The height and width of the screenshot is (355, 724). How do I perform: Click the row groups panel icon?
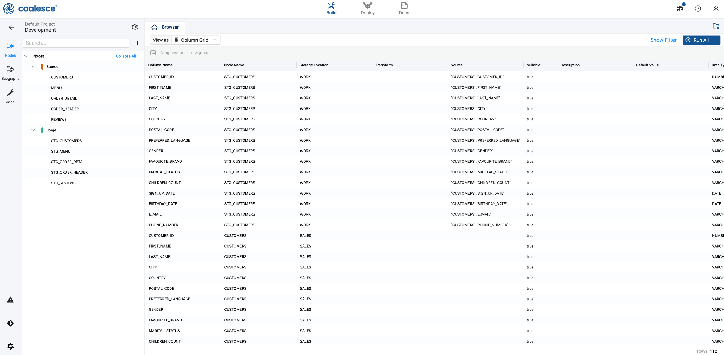pos(153,53)
